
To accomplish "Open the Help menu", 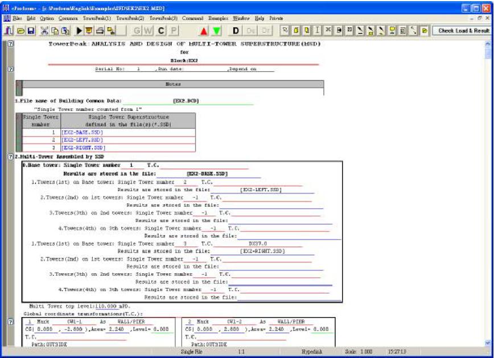I will (260, 18).
